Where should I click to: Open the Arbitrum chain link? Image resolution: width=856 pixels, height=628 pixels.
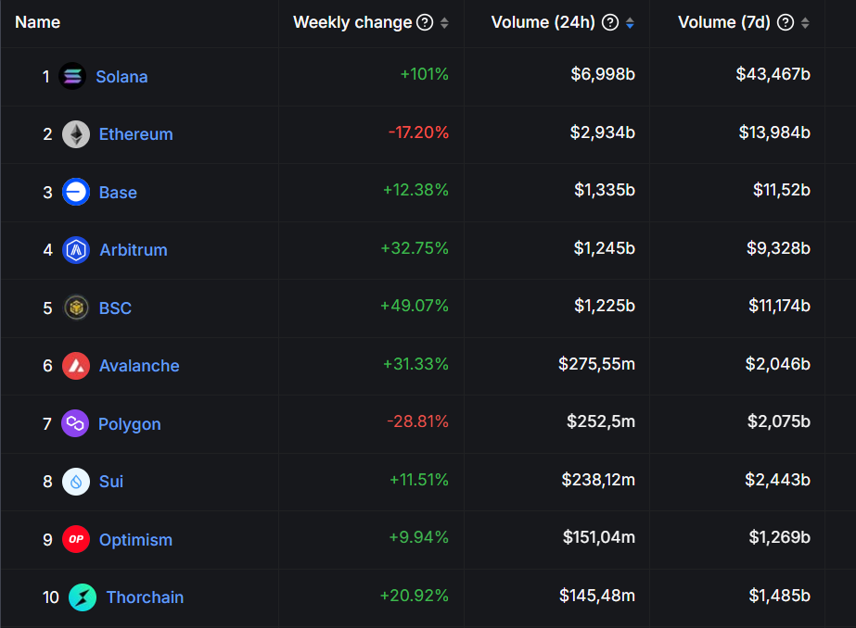click(x=134, y=250)
